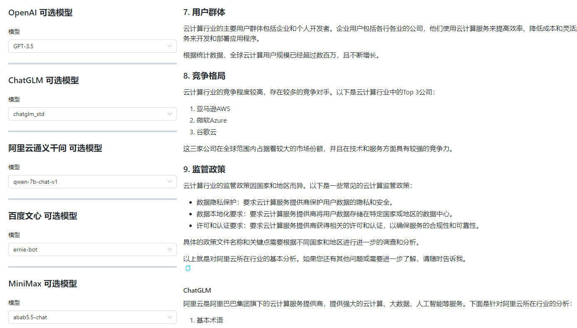The height and width of the screenshot is (328, 577).
Task: Click the chevron arrow in ernie-bot selector
Action: (170, 249)
